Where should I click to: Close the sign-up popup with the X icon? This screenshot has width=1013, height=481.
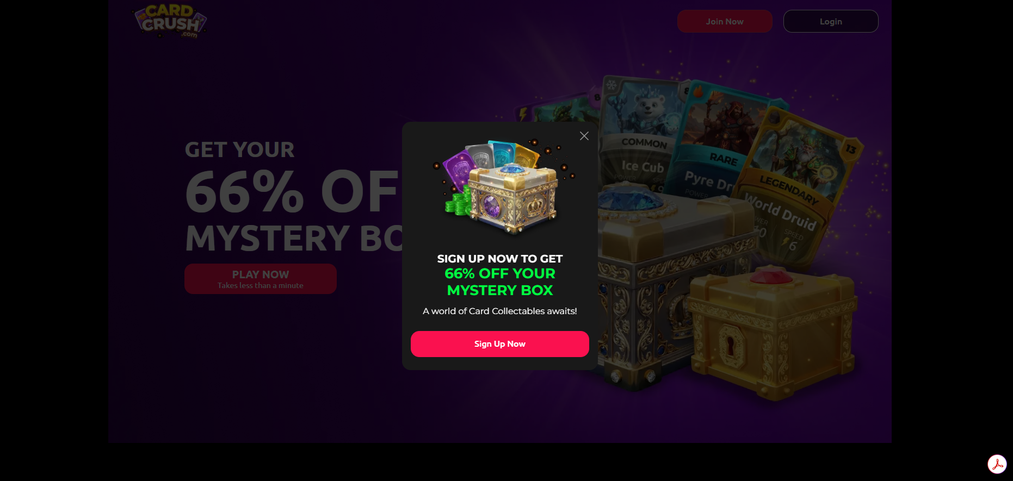[x=584, y=136]
